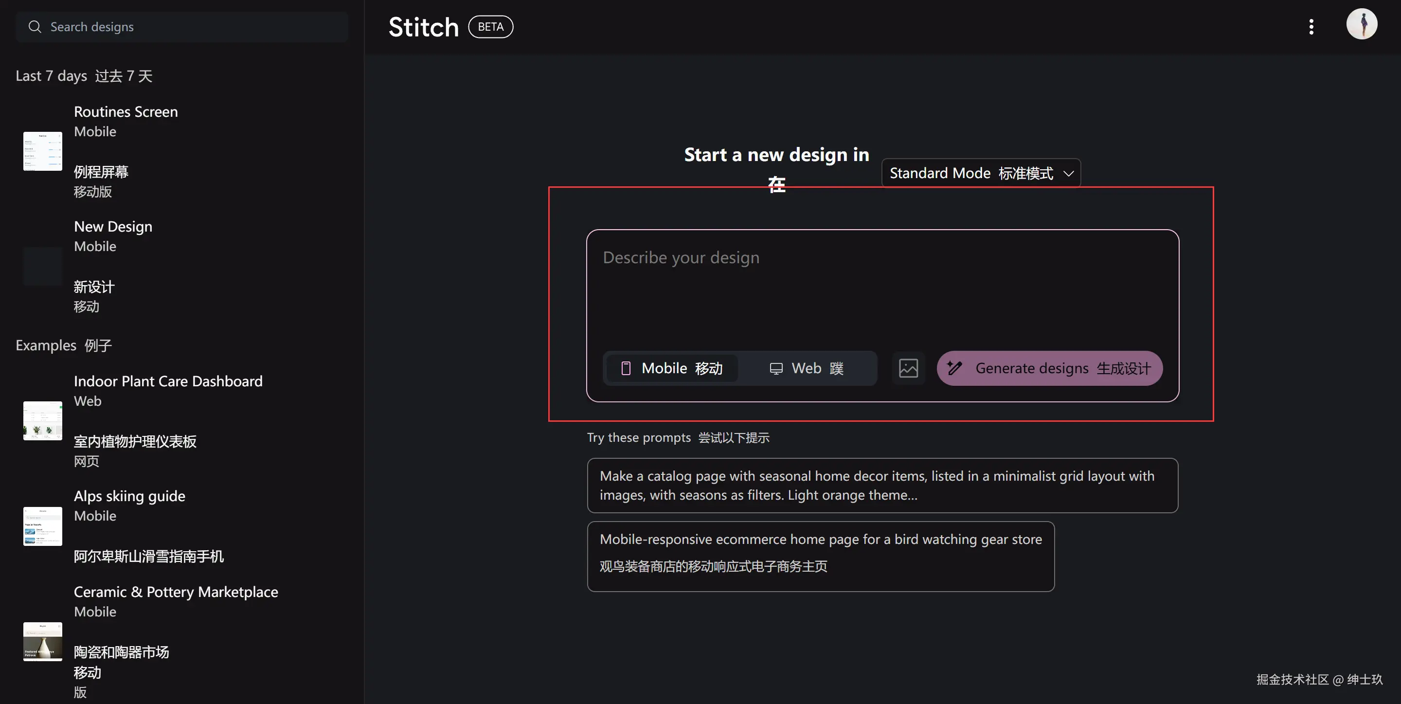
Task: Open the three-dot more options menu
Action: (x=1311, y=27)
